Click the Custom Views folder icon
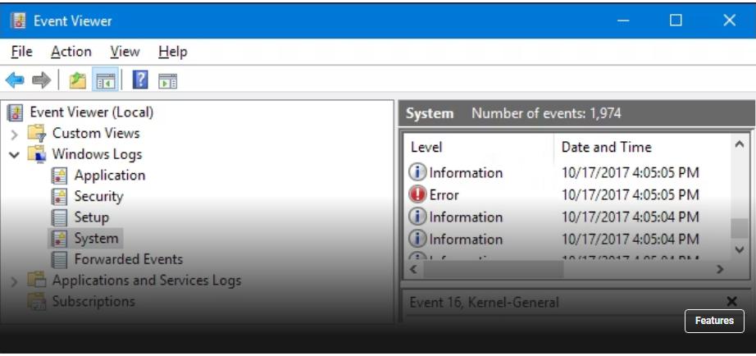This screenshot has height=356, width=756. (37, 133)
